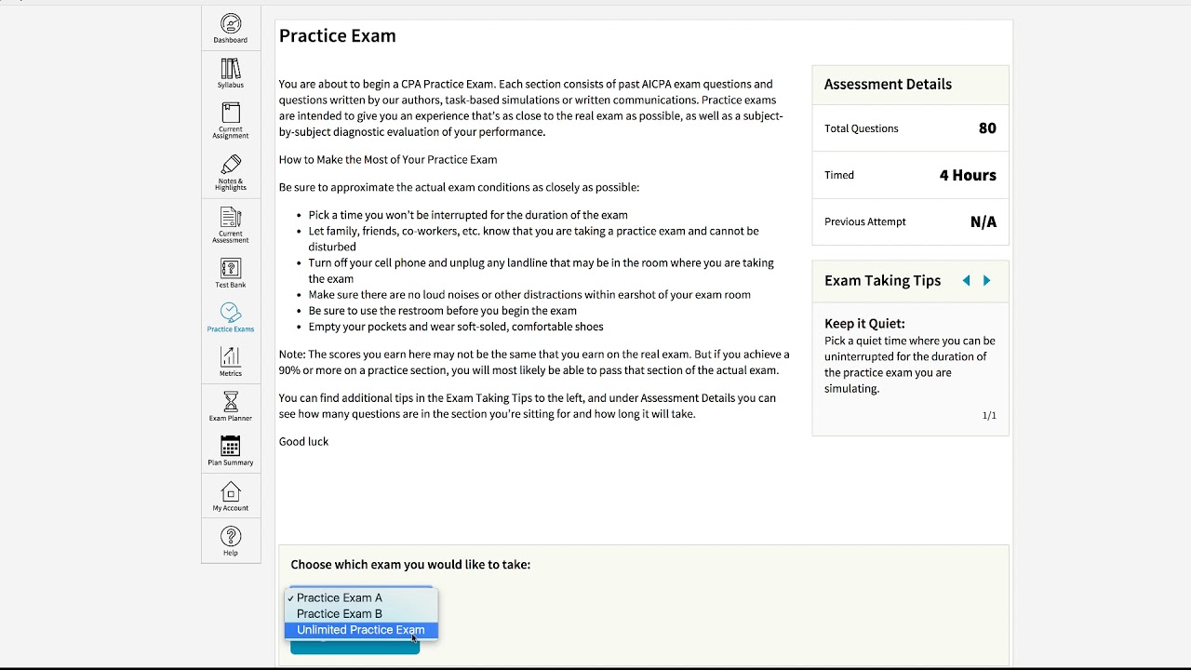Open the Exam Planner hourglass icon
The height and width of the screenshot is (670, 1191).
[231, 403]
